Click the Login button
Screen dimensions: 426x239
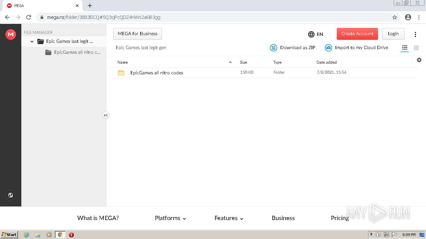pyautogui.click(x=393, y=34)
